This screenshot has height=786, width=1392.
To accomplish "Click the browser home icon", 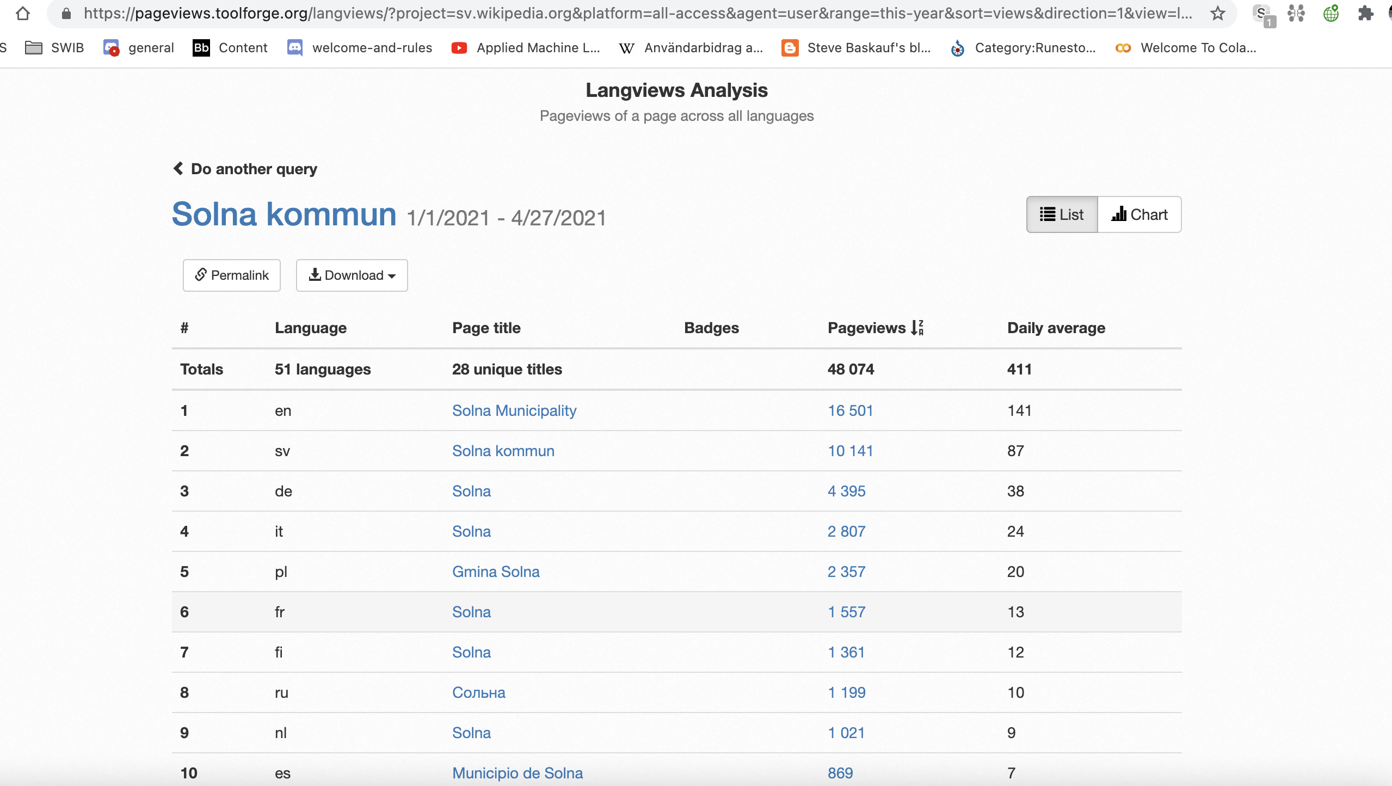I will pyautogui.click(x=22, y=13).
